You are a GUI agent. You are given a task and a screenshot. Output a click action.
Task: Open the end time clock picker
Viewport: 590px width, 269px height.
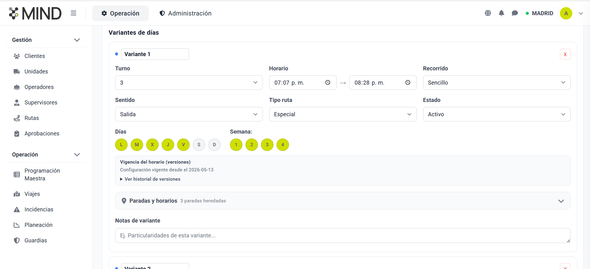tap(408, 82)
